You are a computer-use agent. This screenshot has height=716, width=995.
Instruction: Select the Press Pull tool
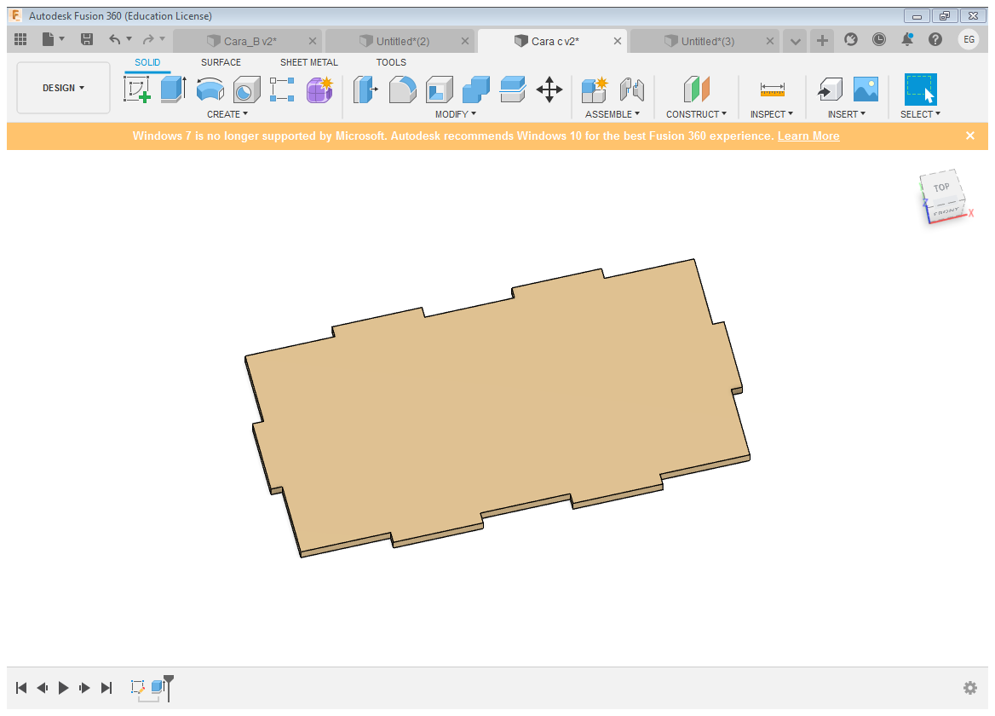pos(365,89)
